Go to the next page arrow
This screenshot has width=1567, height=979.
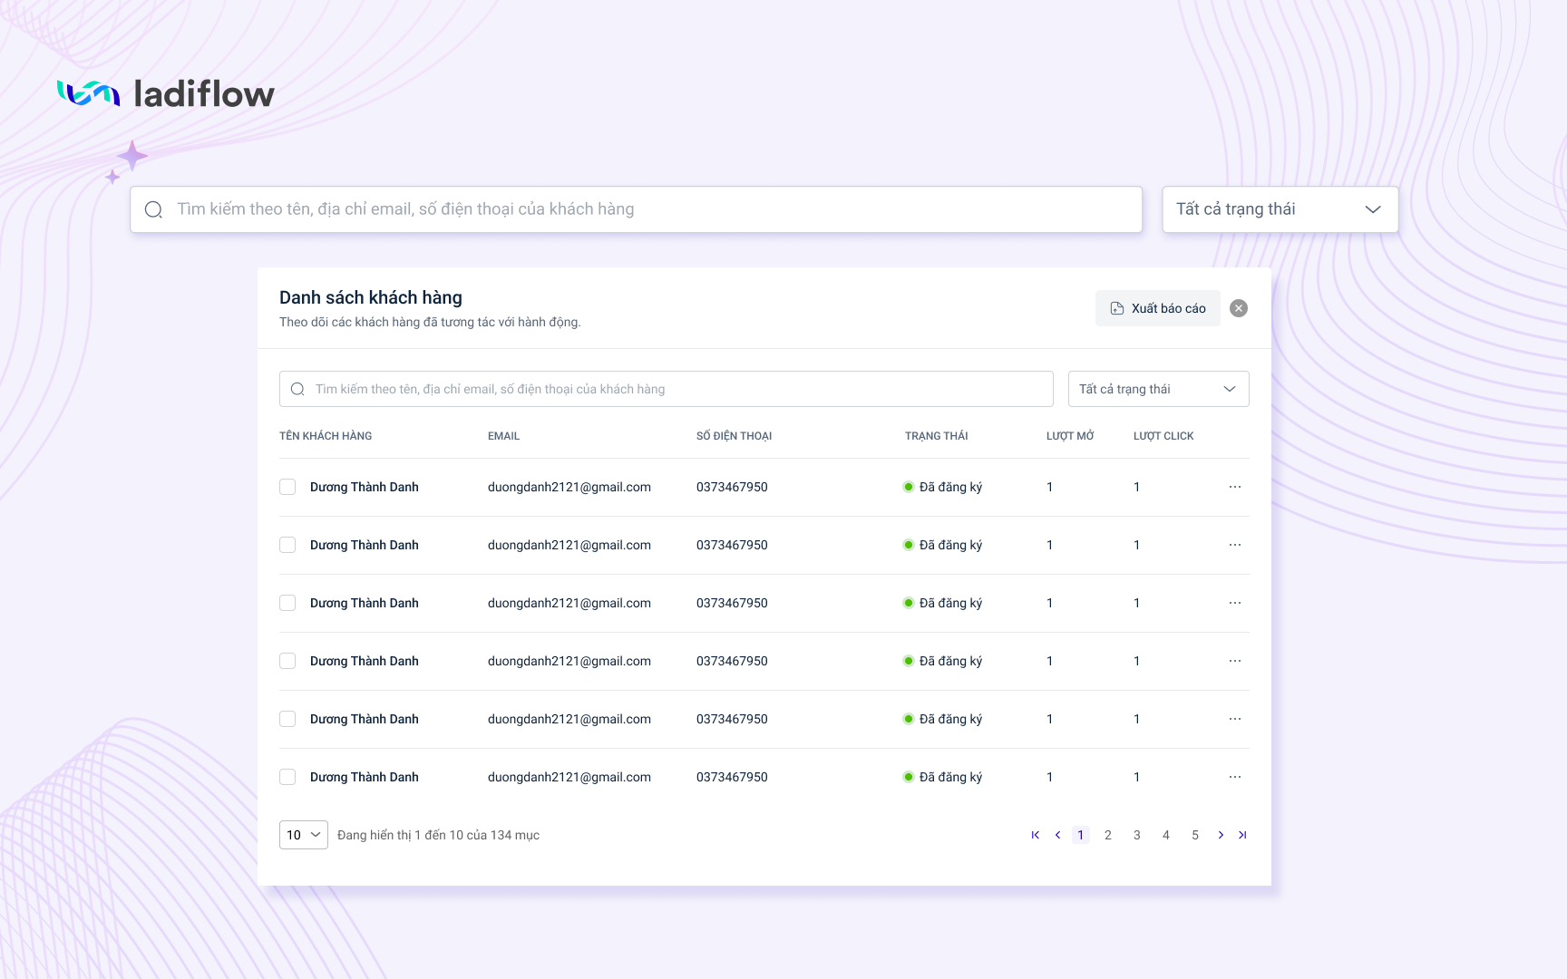pos(1221,835)
